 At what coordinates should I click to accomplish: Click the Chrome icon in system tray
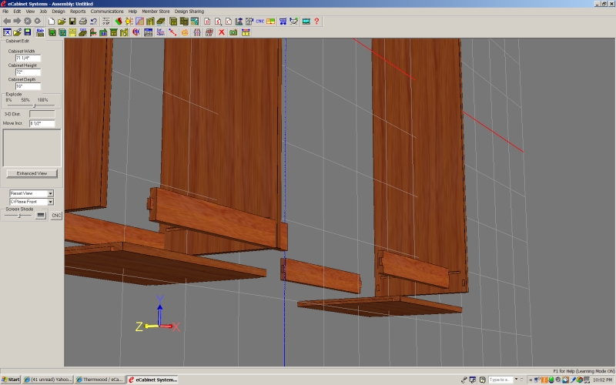(580, 380)
